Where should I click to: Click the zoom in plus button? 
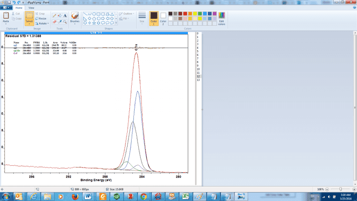(354, 189)
